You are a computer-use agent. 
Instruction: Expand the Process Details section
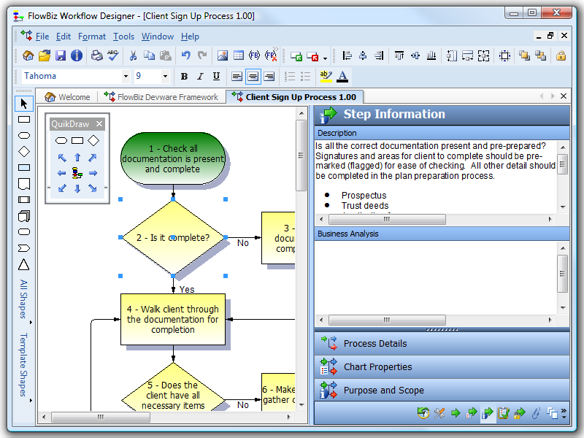pyautogui.click(x=442, y=343)
